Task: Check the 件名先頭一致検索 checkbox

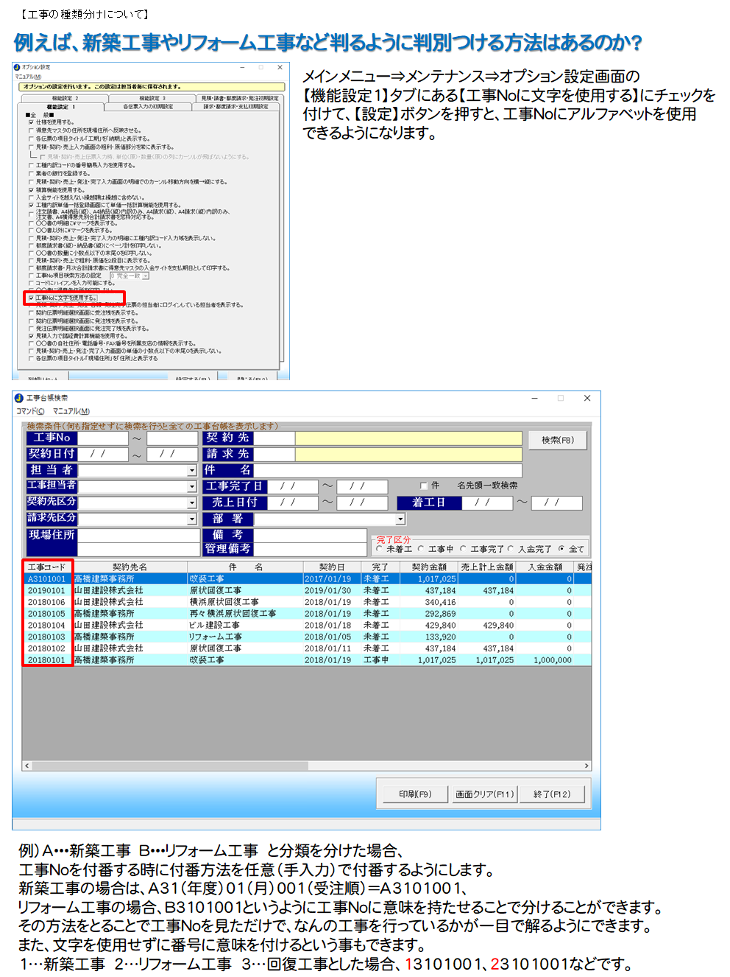Action: click(x=424, y=486)
